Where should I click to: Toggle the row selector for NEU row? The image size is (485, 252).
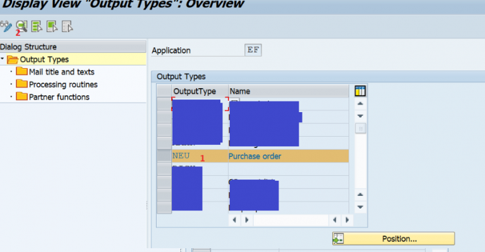164,156
